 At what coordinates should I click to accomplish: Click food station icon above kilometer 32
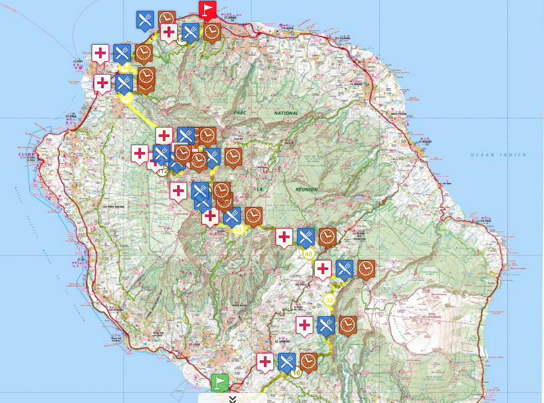coord(345,269)
